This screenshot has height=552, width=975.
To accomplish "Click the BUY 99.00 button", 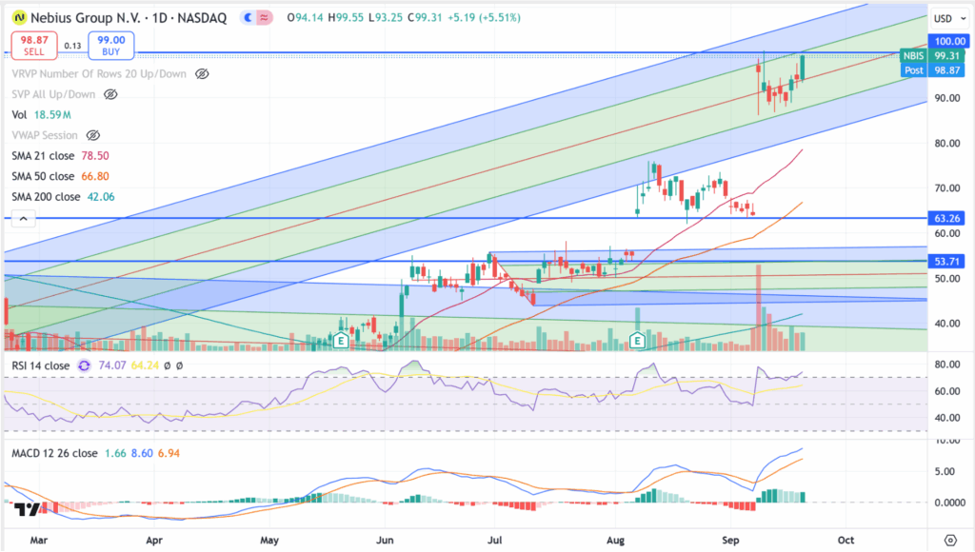I will (x=110, y=46).
